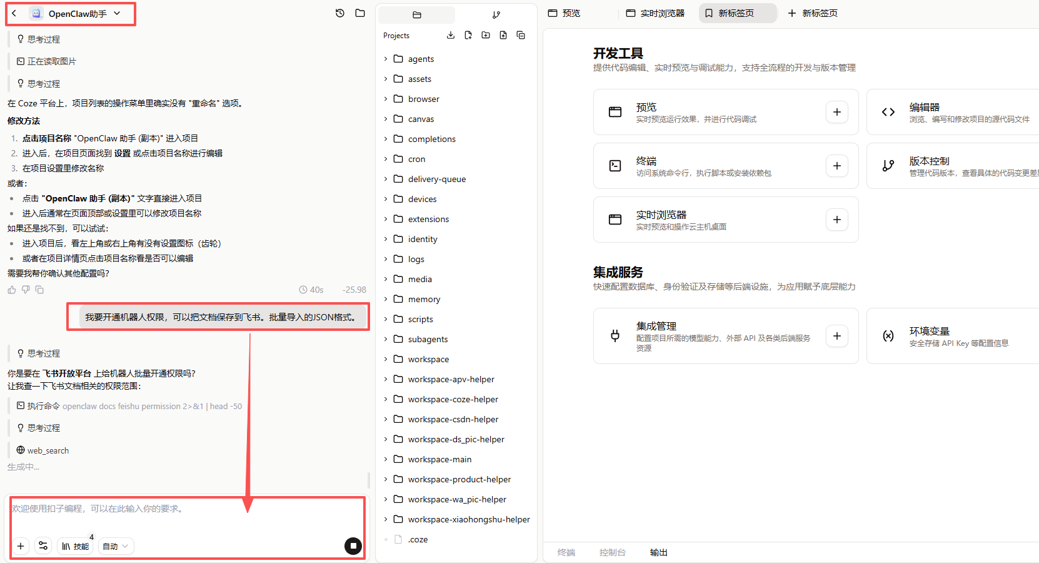Click the upload file icon in Projects

tap(503, 35)
